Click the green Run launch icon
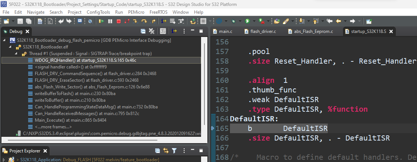This screenshot has width=417, height=162. (x=247, y=21)
